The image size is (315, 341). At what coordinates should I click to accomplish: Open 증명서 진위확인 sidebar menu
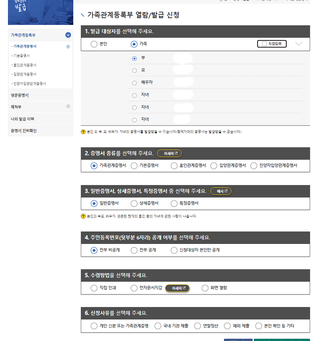coord(24,131)
